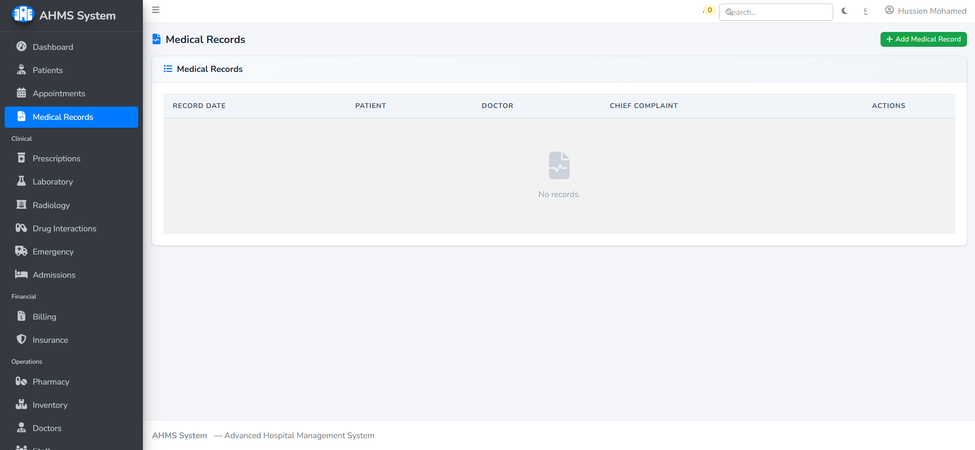This screenshot has width=975, height=450.
Task: Open the Prescriptions section
Action: pyautogui.click(x=56, y=158)
